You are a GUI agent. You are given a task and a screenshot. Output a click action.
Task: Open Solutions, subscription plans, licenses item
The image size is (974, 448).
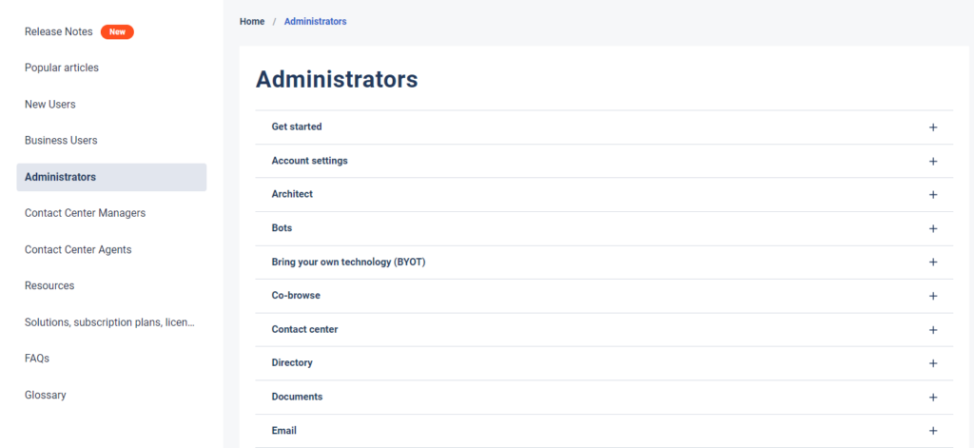[x=110, y=322]
